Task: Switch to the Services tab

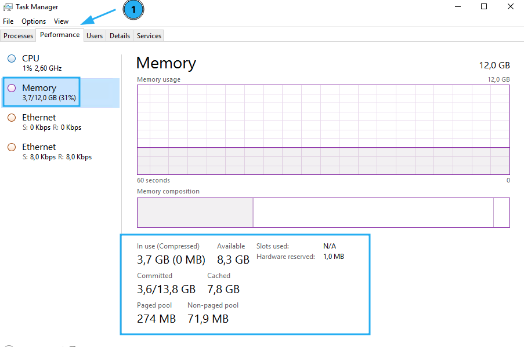Action: (x=148, y=35)
